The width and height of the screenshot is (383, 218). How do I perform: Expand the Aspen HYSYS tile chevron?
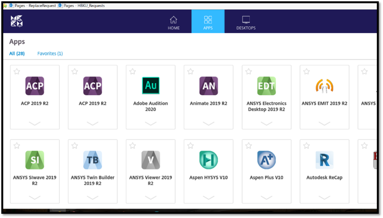(208, 198)
